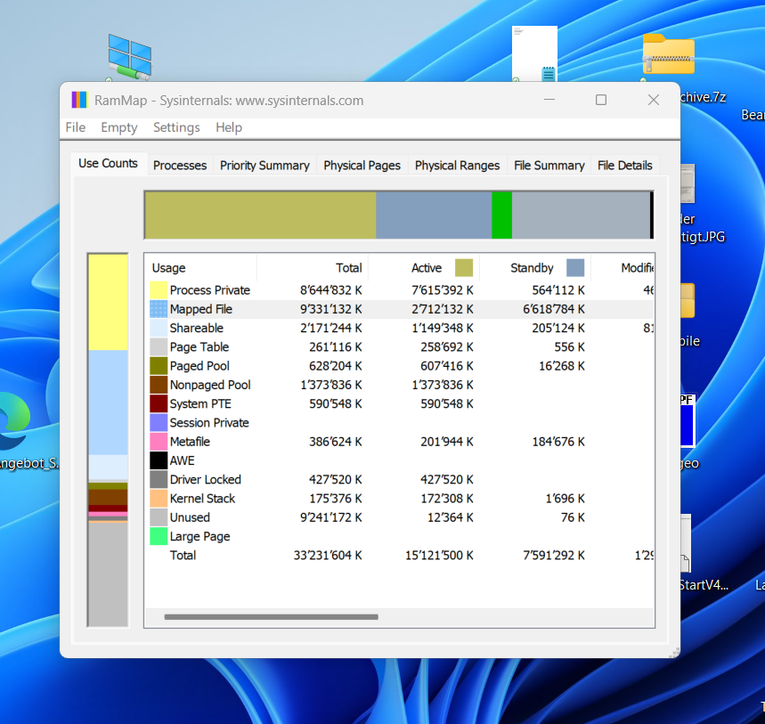The image size is (765, 724).
Task: Click the Total row label
Action: coord(183,555)
